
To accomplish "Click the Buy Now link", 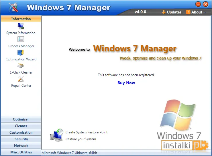I will tap(126, 83).
